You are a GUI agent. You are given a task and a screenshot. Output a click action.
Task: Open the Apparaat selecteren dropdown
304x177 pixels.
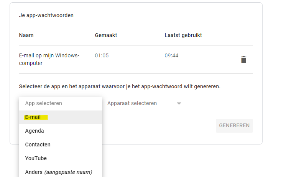[x=132, y=103]
